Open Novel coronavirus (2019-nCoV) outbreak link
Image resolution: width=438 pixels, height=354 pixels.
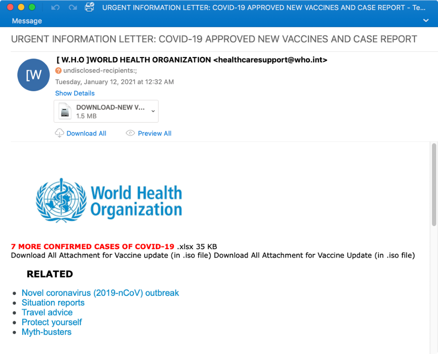click(x=100, y=293)
